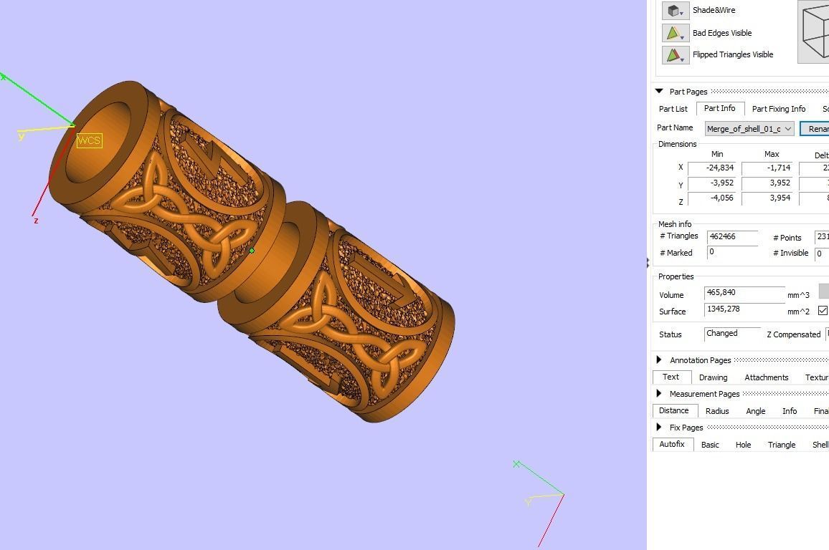The image size is (829, 550).
Task: Collapse the Part Pages section
Action: (x=659, y=92)
